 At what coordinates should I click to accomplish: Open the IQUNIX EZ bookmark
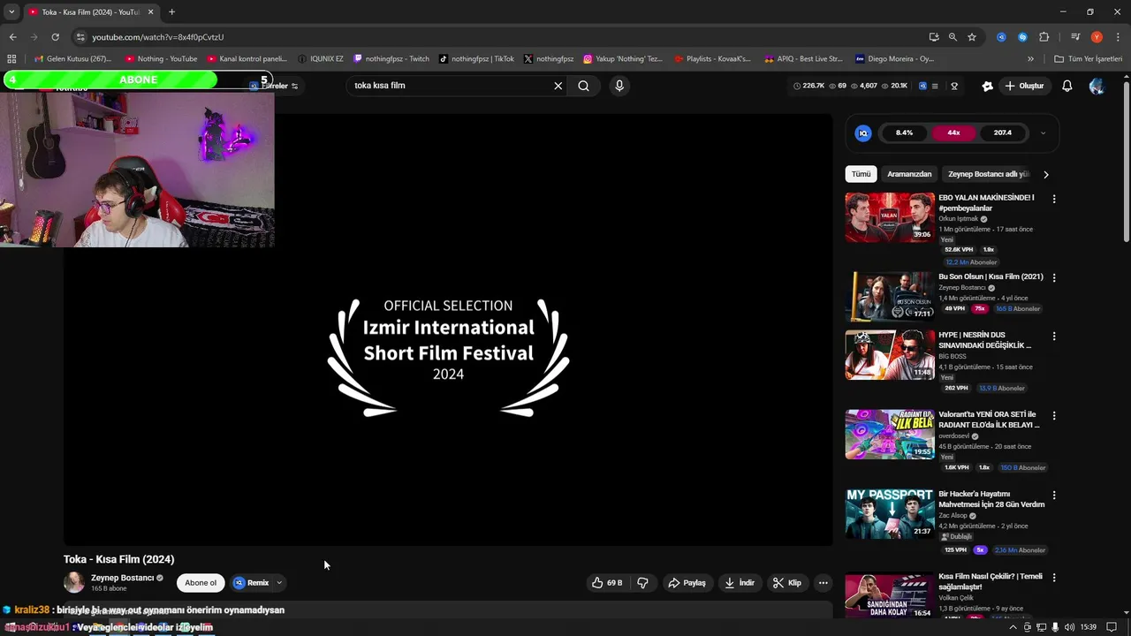coord(321,59)
